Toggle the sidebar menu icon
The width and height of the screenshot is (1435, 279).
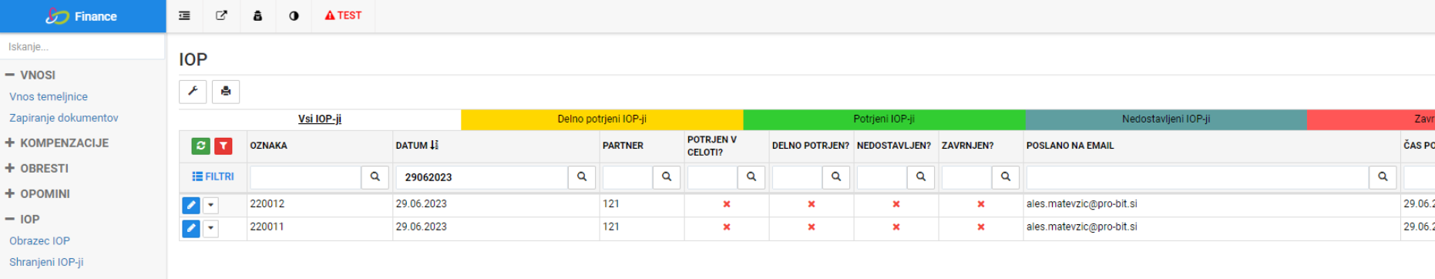184,15
